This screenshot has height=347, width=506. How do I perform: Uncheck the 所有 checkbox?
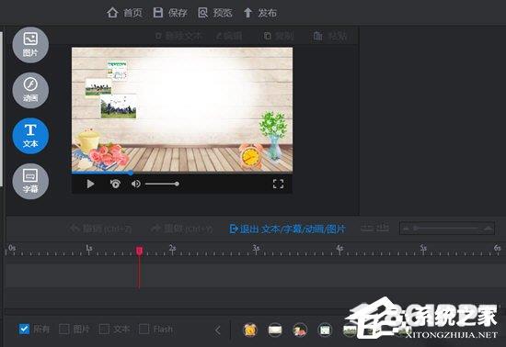tap(24, 329)
